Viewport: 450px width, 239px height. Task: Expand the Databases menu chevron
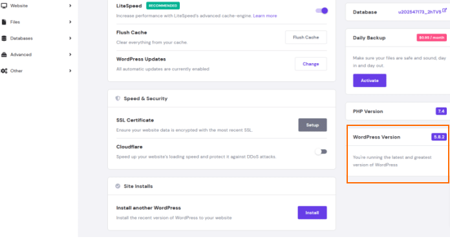70,38
